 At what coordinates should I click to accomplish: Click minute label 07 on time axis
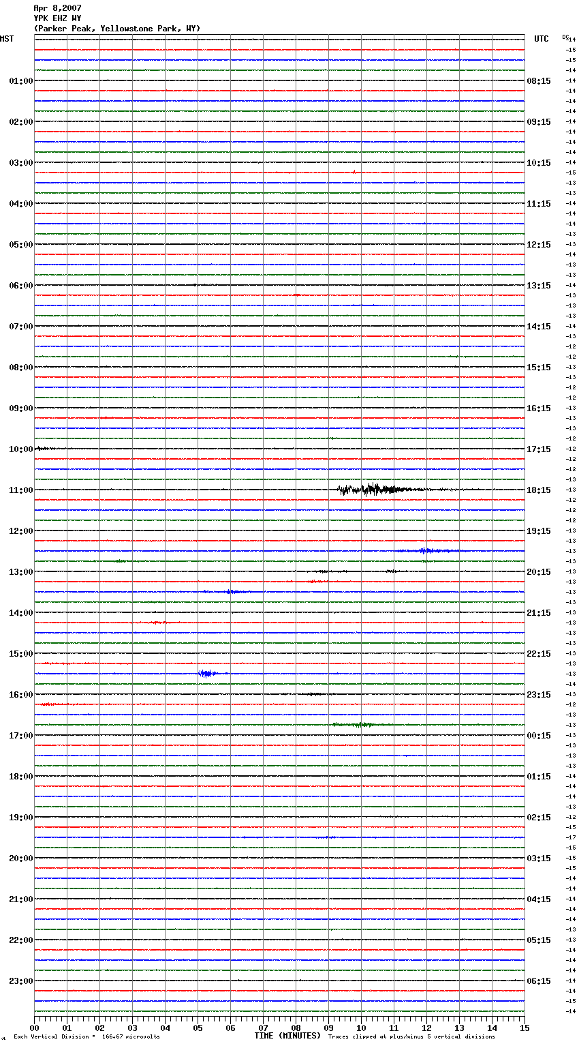263,1028
